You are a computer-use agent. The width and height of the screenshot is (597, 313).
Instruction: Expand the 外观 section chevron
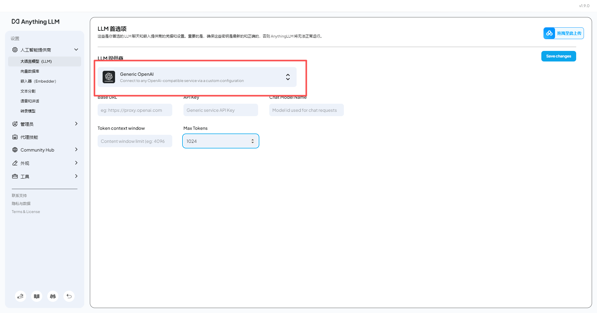(76, 163)
